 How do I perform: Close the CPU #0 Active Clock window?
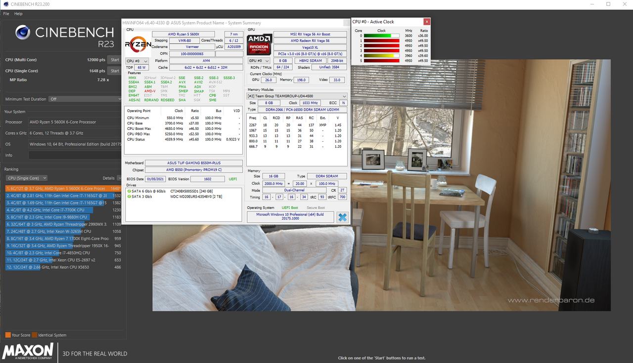pos(427,22)
